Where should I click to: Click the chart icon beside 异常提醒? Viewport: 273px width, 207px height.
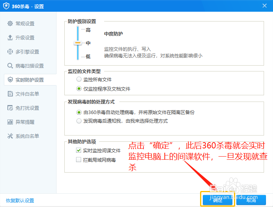pos(10,122)
